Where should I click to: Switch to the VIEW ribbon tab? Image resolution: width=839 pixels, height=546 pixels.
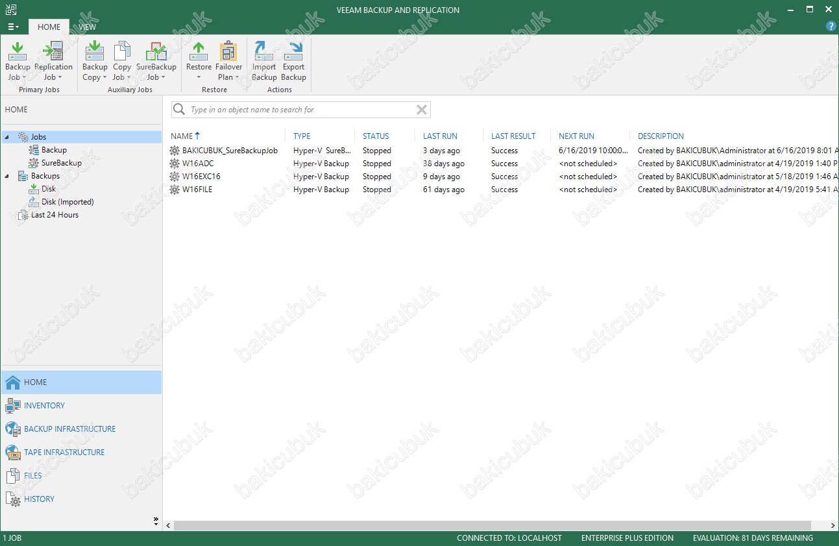87,27
